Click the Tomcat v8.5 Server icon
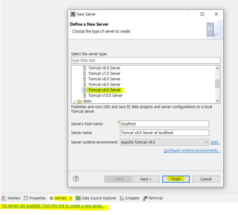 pyautogui.click(x=85, y=84)
